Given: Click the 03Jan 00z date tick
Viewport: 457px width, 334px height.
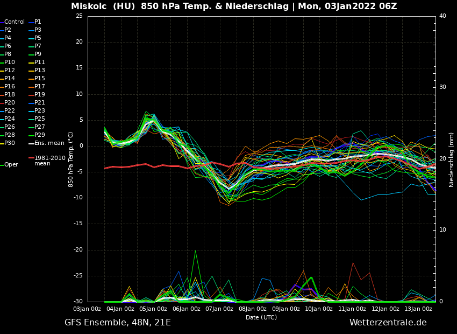Looking at the screenshot, I should click(88, 309).
